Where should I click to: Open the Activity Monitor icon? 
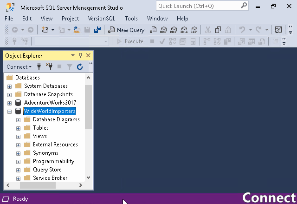278,30
